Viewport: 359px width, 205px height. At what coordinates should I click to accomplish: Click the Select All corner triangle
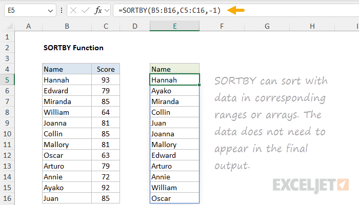tap(9, 26)
